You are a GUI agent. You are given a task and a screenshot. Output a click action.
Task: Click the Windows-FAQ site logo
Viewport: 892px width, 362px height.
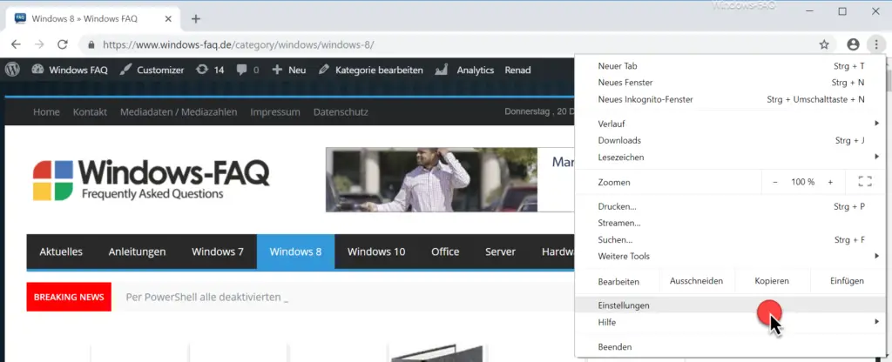tap(151, 179)
